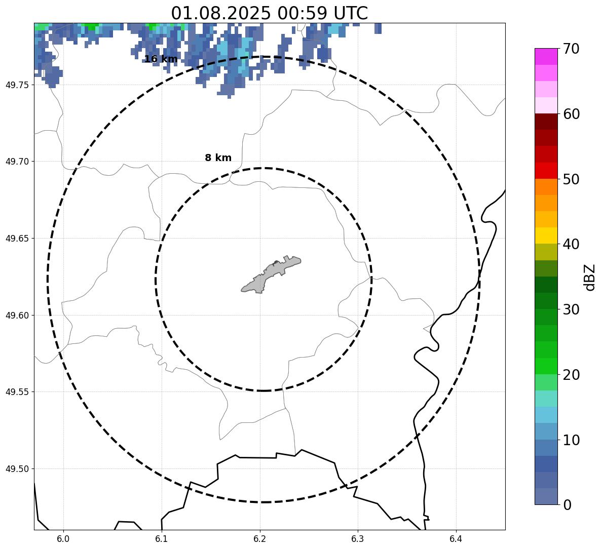Click the "8 km" range ring label
The width and height of the screenshot is (602, 549).
point(218,158)
